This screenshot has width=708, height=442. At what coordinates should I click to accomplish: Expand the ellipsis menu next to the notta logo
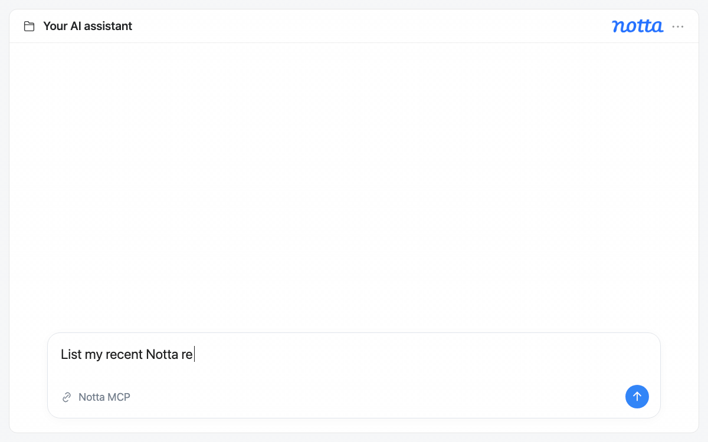tap(678, 27)
